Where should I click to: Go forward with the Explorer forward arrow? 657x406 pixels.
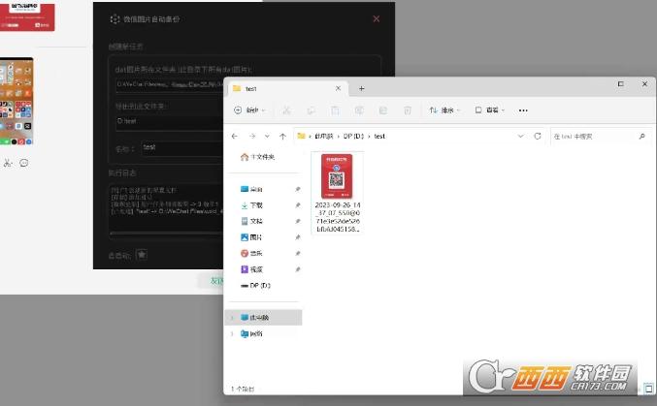[x=251, y=136]
